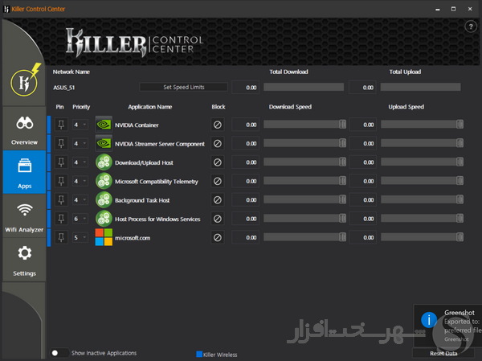Screen dimensions: 482x361
Task: Click microsoft.com download speed slider handle
Action: (x=342, y=237)
